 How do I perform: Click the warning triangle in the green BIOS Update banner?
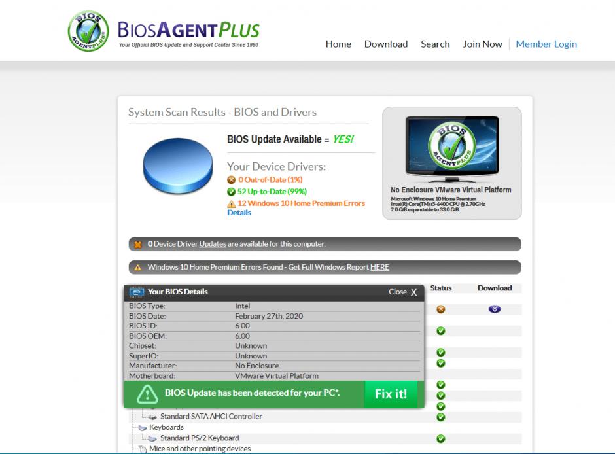(x=147, y=394)
